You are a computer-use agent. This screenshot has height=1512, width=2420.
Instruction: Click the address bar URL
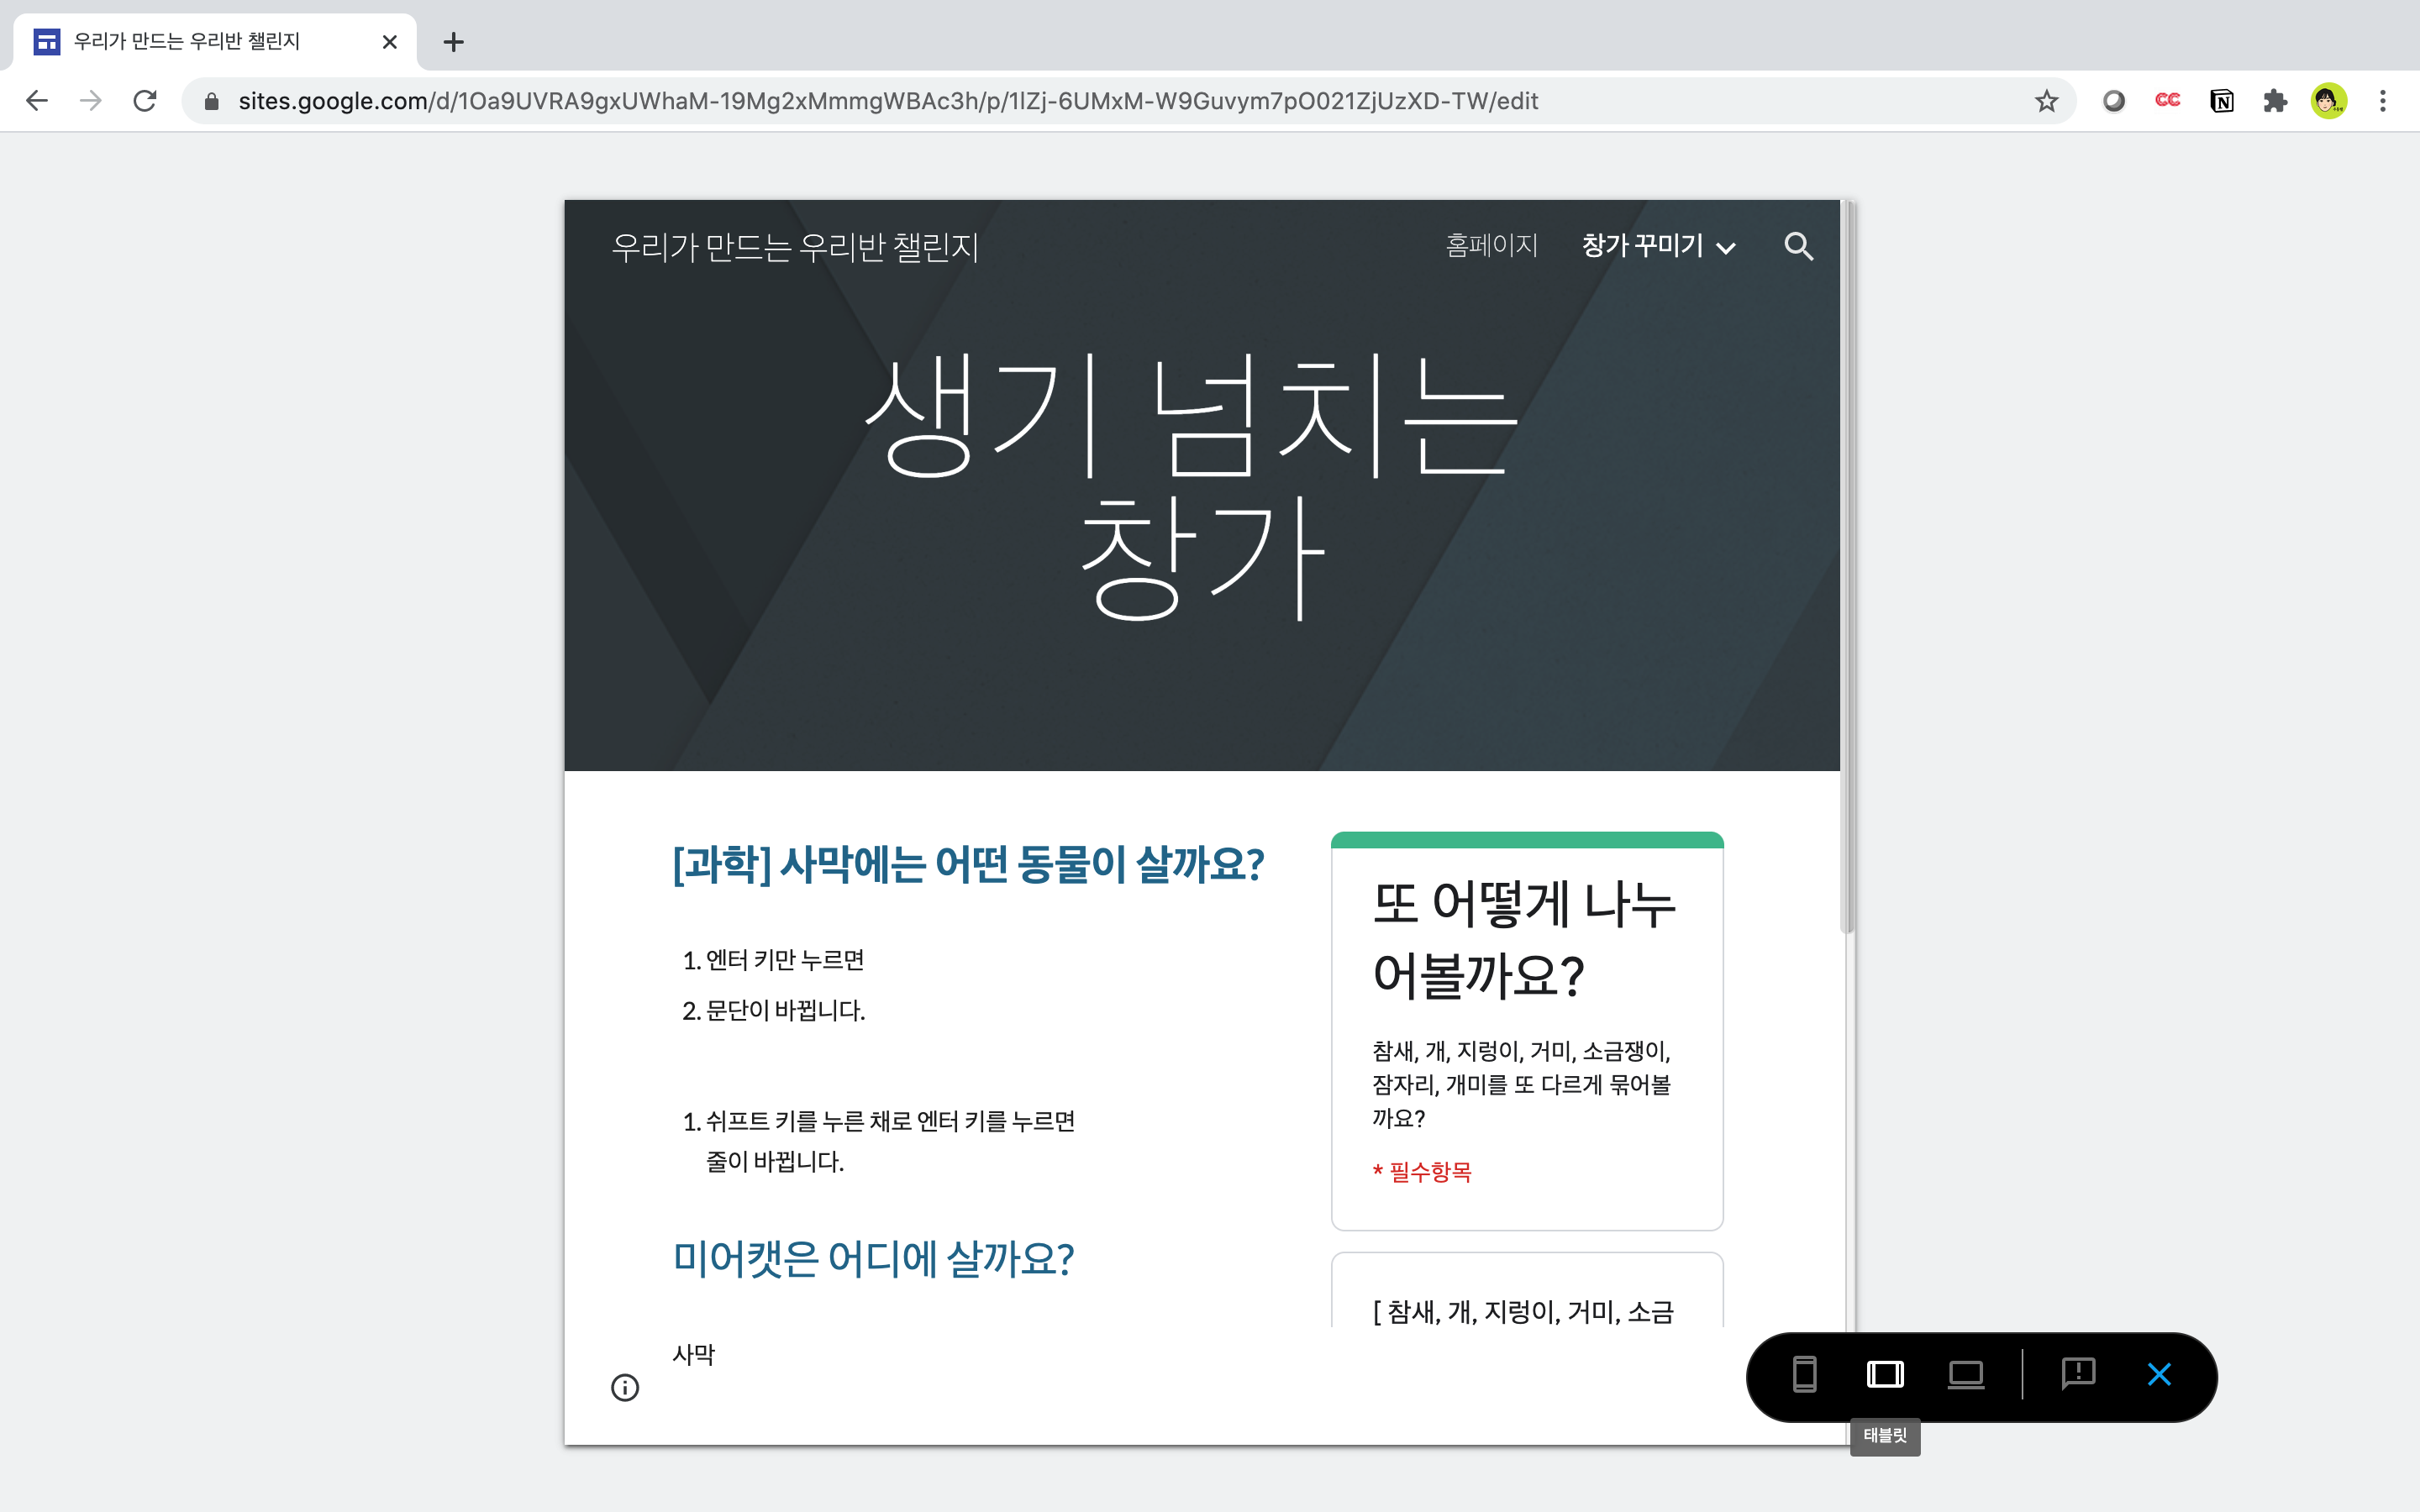click(887, 101)
